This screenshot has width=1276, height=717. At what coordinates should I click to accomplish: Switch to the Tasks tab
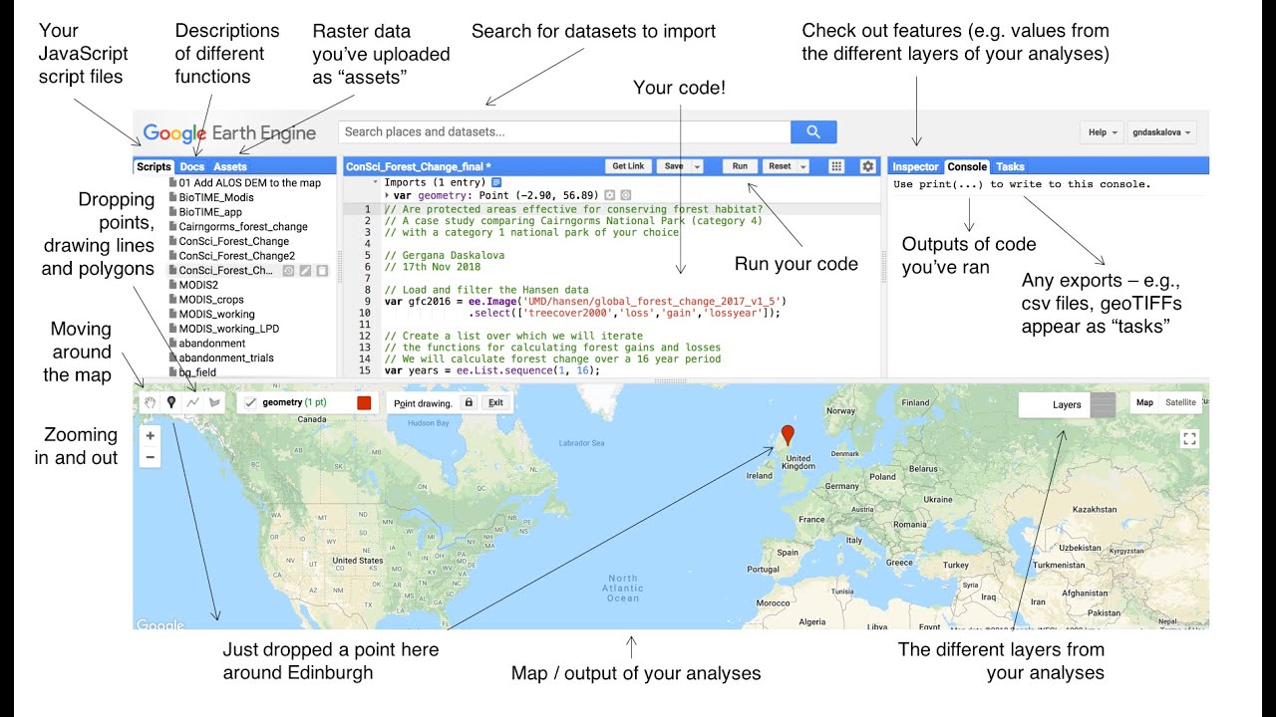tap(1010, 166)
